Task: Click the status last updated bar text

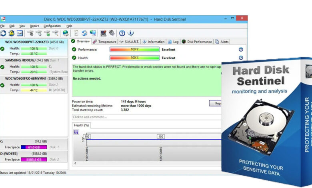Action: click(33, 173)
